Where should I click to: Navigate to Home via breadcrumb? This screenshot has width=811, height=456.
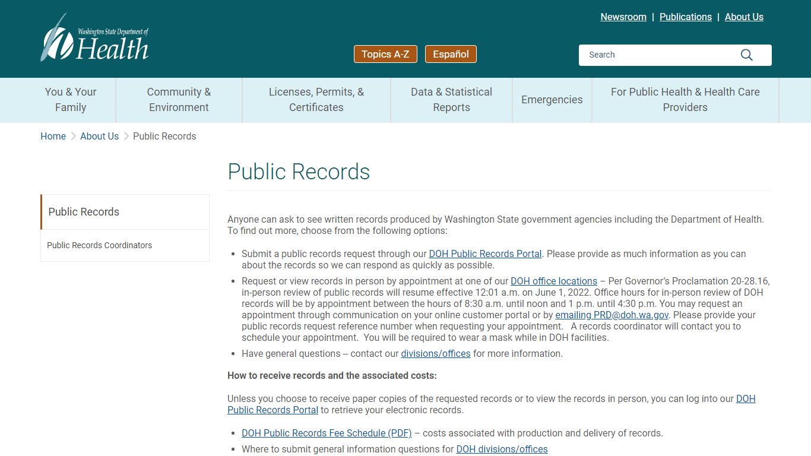point(53,136)
